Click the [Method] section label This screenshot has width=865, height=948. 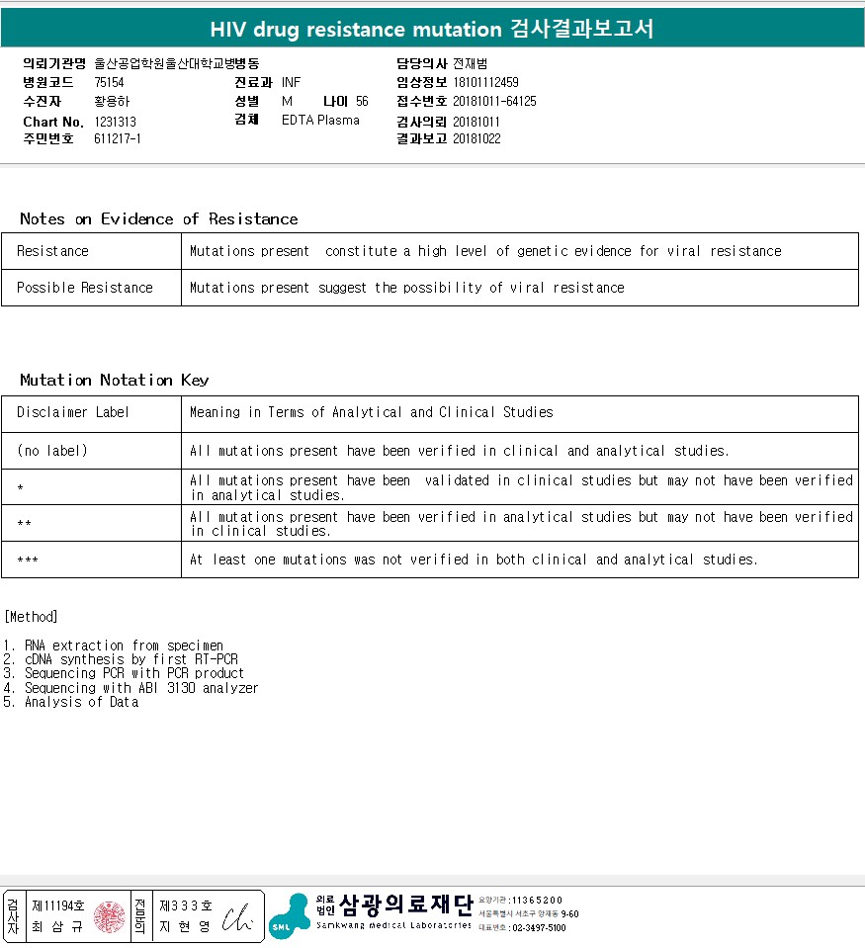coord(31,617)
